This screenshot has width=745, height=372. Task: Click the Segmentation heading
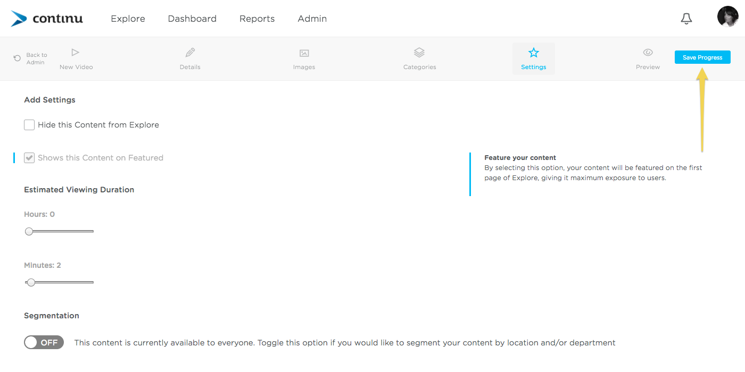52,316
